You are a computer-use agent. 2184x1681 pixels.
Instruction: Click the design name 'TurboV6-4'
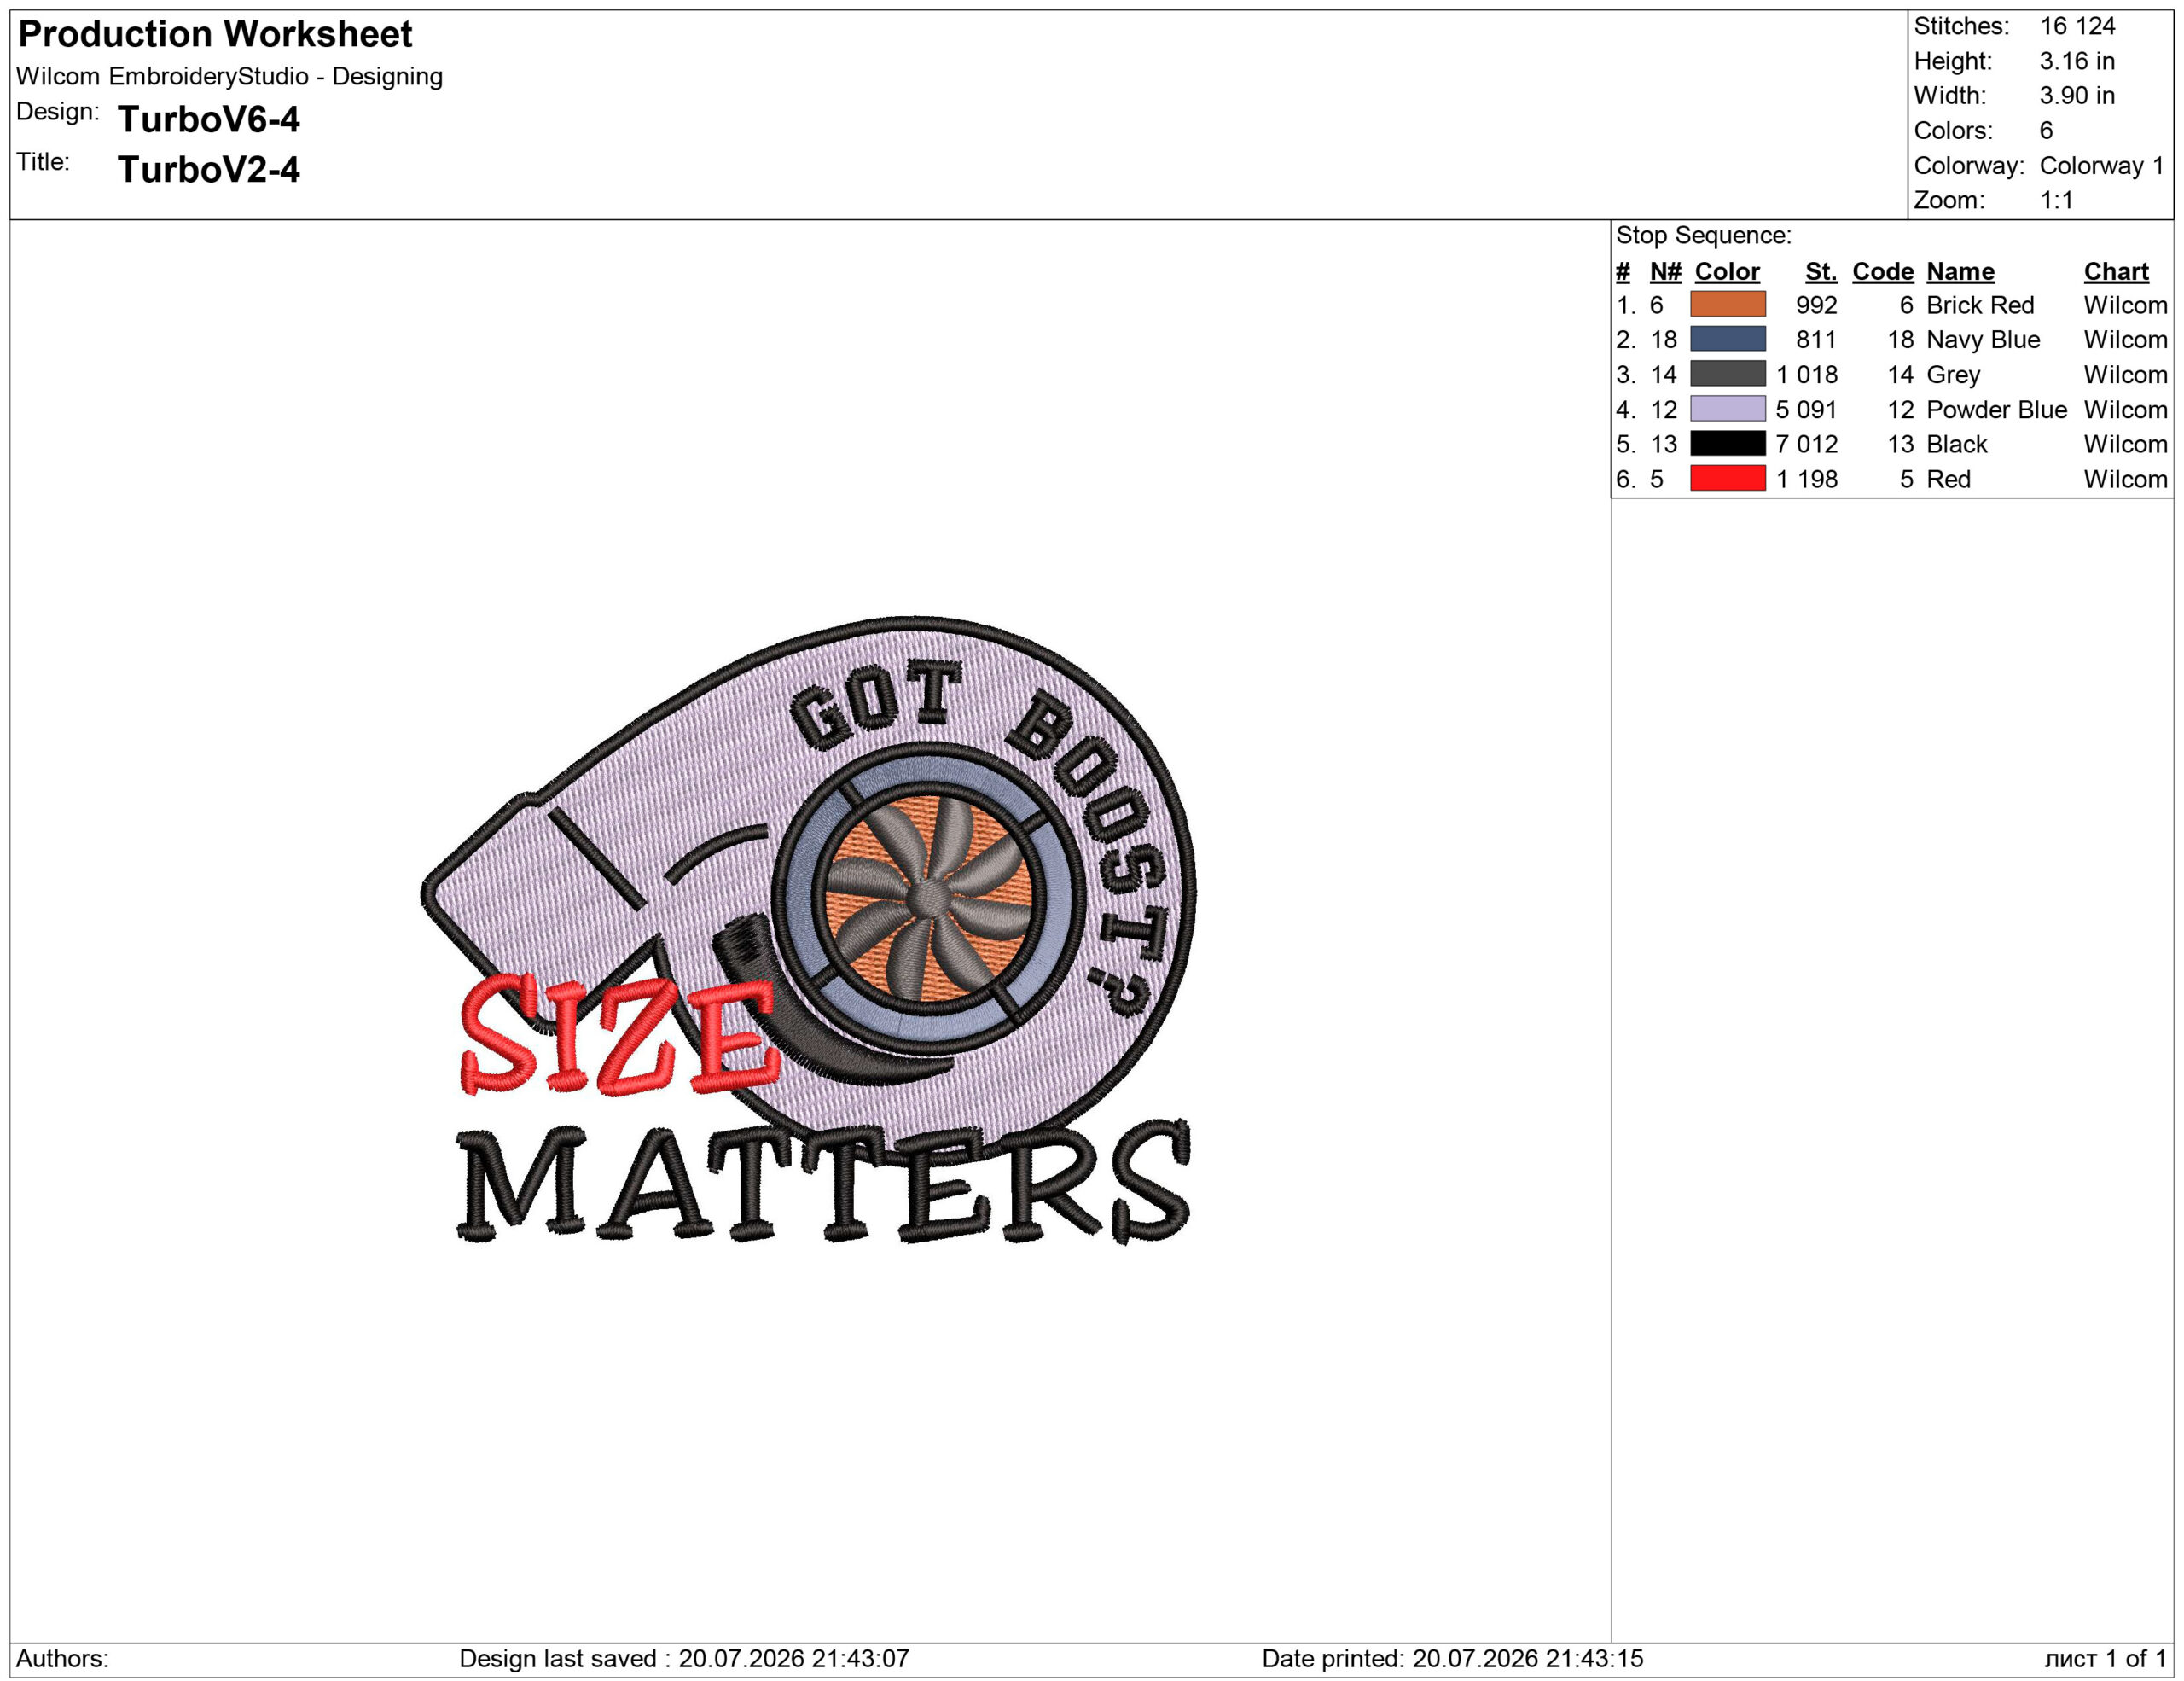tap(208, 120)
